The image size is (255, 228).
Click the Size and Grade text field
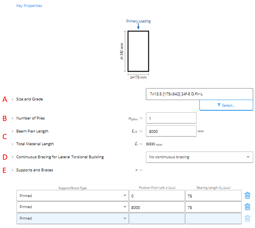click(200, 94)
